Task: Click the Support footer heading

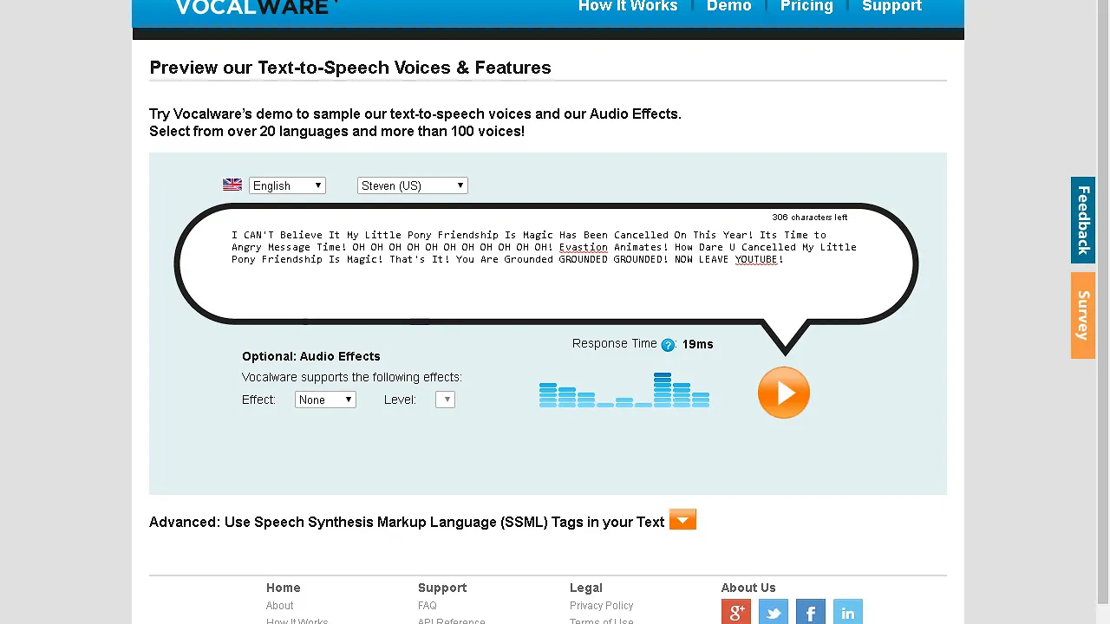Action: (442, 588)
